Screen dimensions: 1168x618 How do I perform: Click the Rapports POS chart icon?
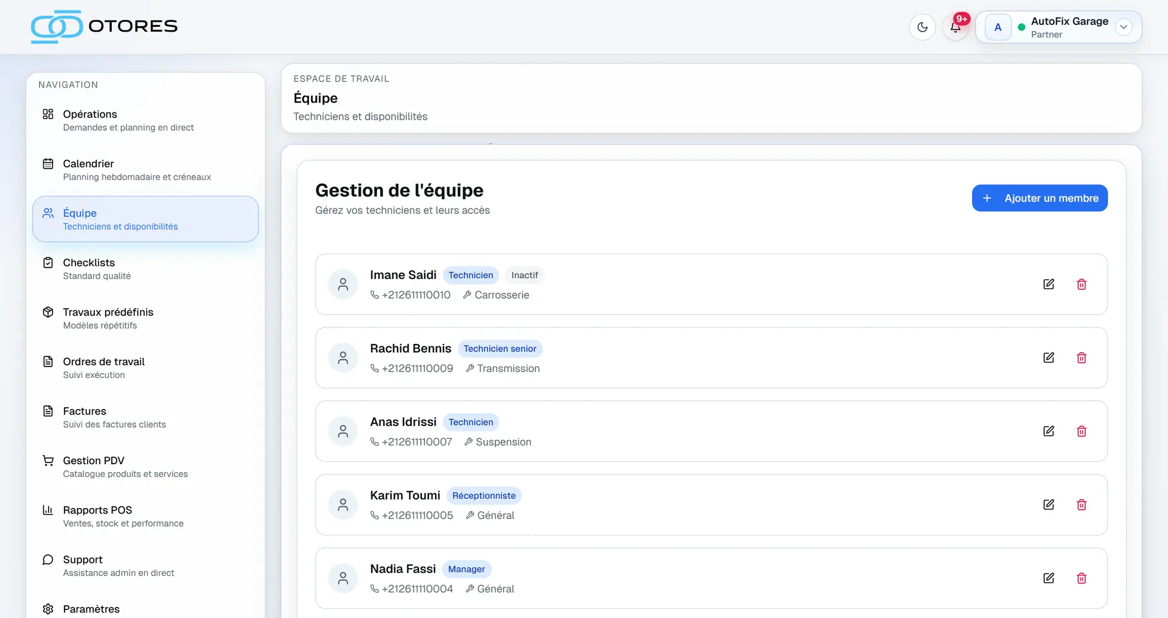click(48, 510)
